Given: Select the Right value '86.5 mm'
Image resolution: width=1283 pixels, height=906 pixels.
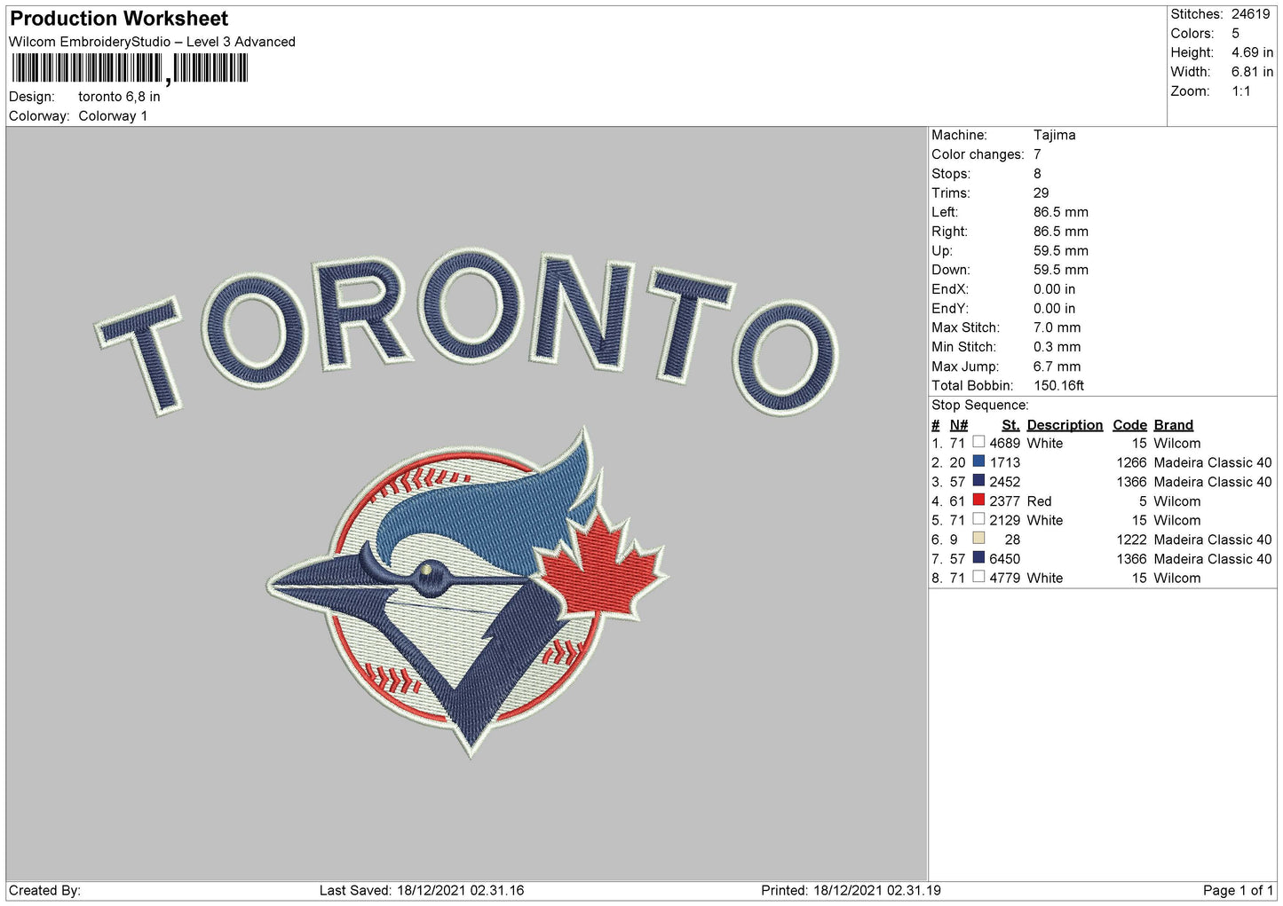Looking at the screenshot, I should coord(1061,232).
